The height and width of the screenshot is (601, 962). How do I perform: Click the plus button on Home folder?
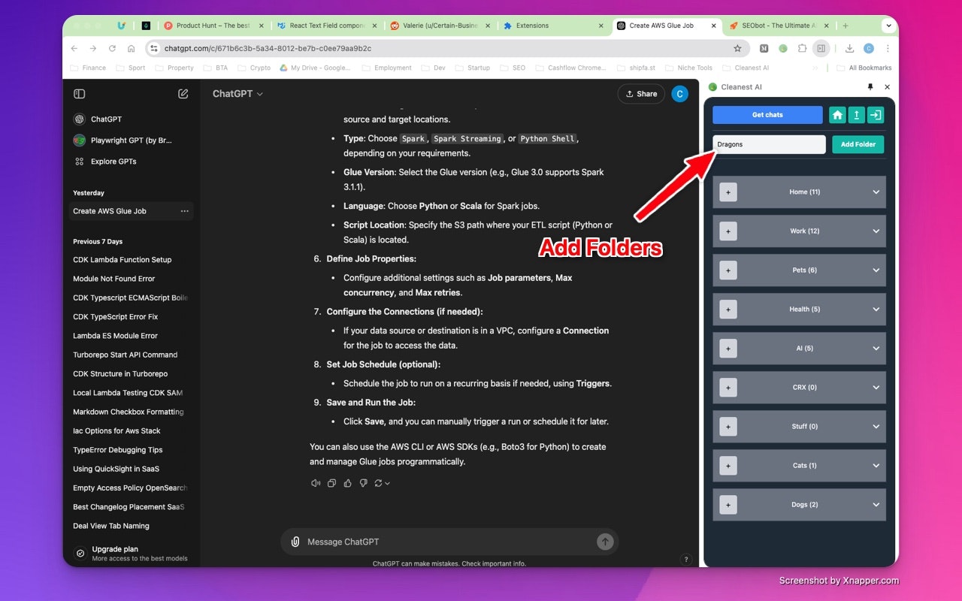click(x=728, y=192)
